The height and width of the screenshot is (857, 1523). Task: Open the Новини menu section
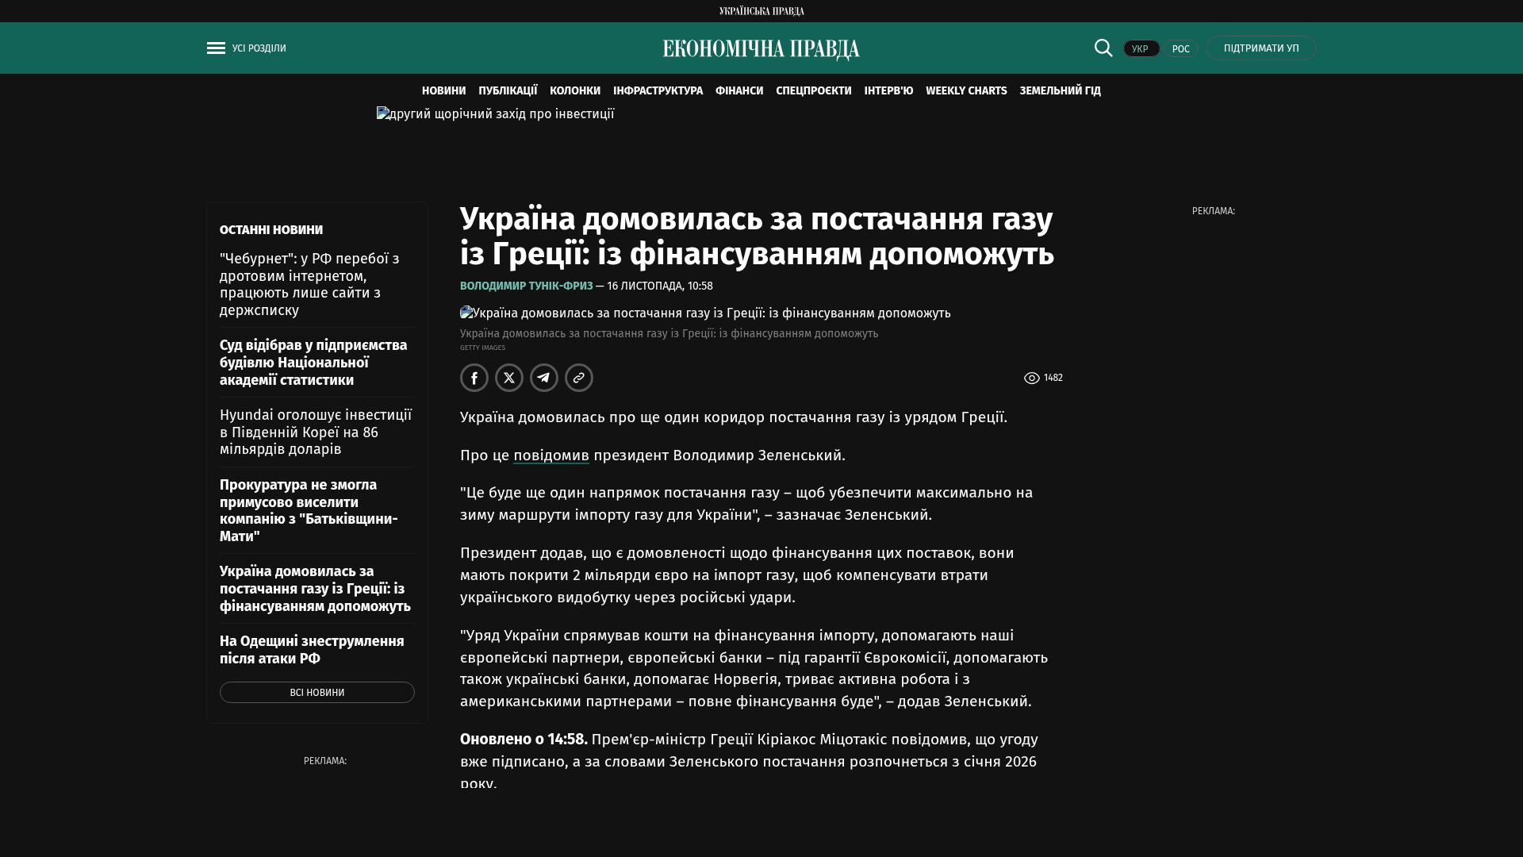pyautogui.click(x=443, y=91)
